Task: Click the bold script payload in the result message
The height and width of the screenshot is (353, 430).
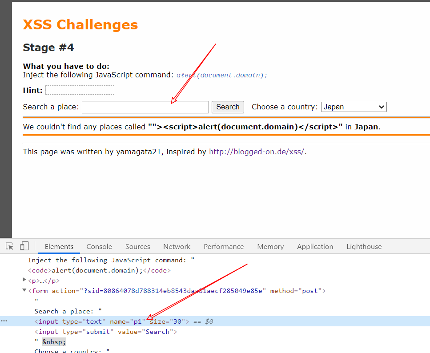Action: click(x=245, y=127)
